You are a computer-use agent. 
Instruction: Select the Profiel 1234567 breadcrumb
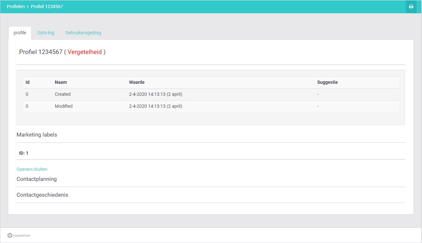(x=47, y=6)
